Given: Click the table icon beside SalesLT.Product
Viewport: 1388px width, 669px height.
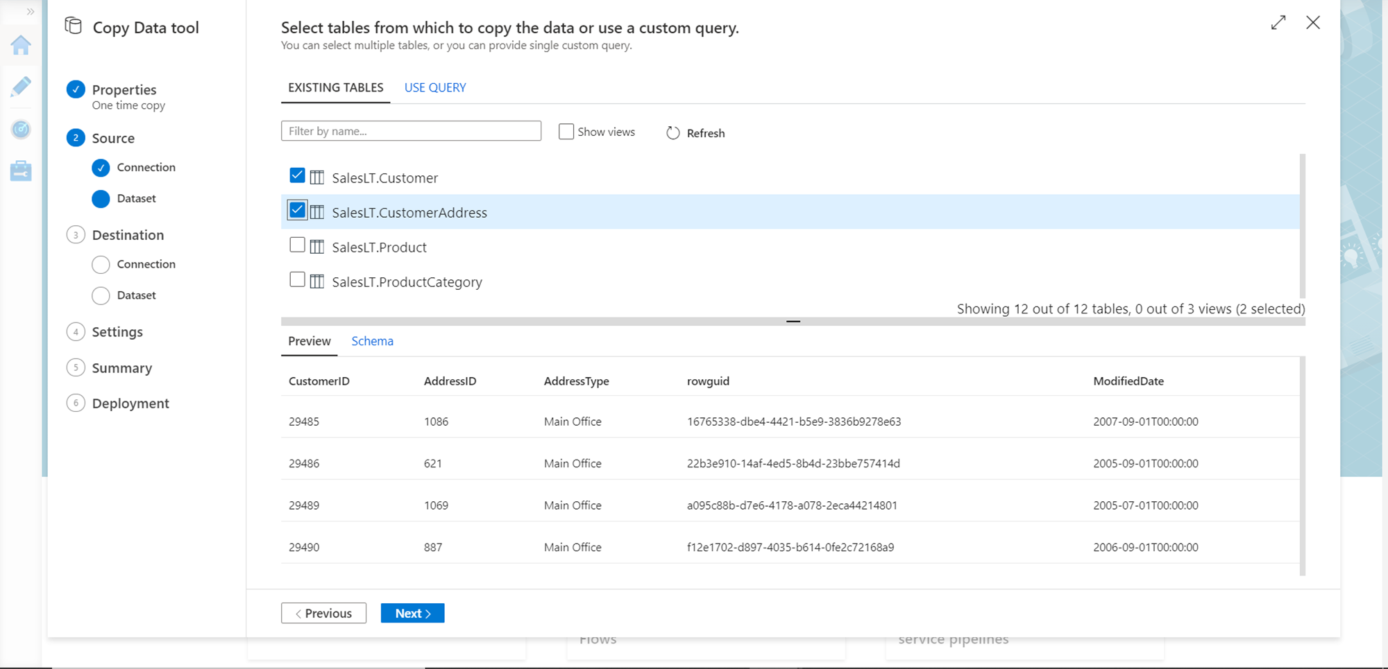Looking at the screenshot, I should (317, 247).
